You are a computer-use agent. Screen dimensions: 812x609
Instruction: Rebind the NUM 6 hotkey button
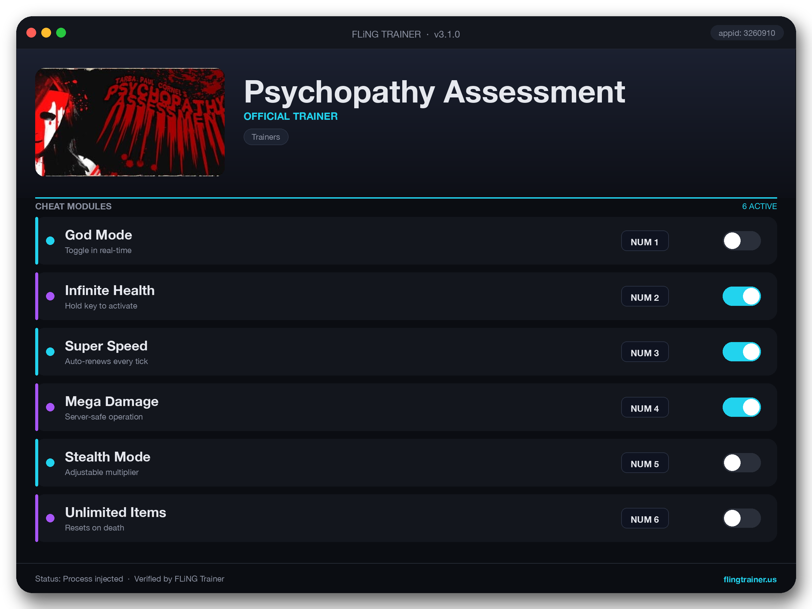pos(645,518)
